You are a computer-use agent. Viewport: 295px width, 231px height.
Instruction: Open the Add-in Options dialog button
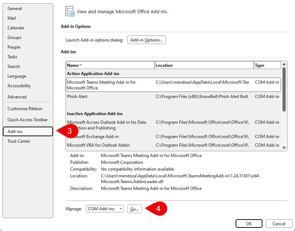(146, 40)
